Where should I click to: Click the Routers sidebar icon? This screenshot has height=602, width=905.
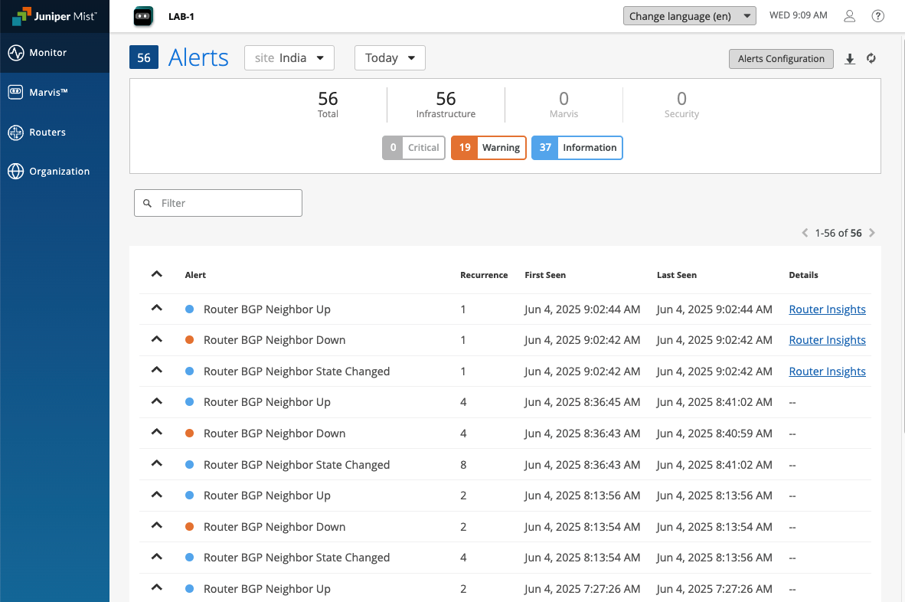(16, 133)
